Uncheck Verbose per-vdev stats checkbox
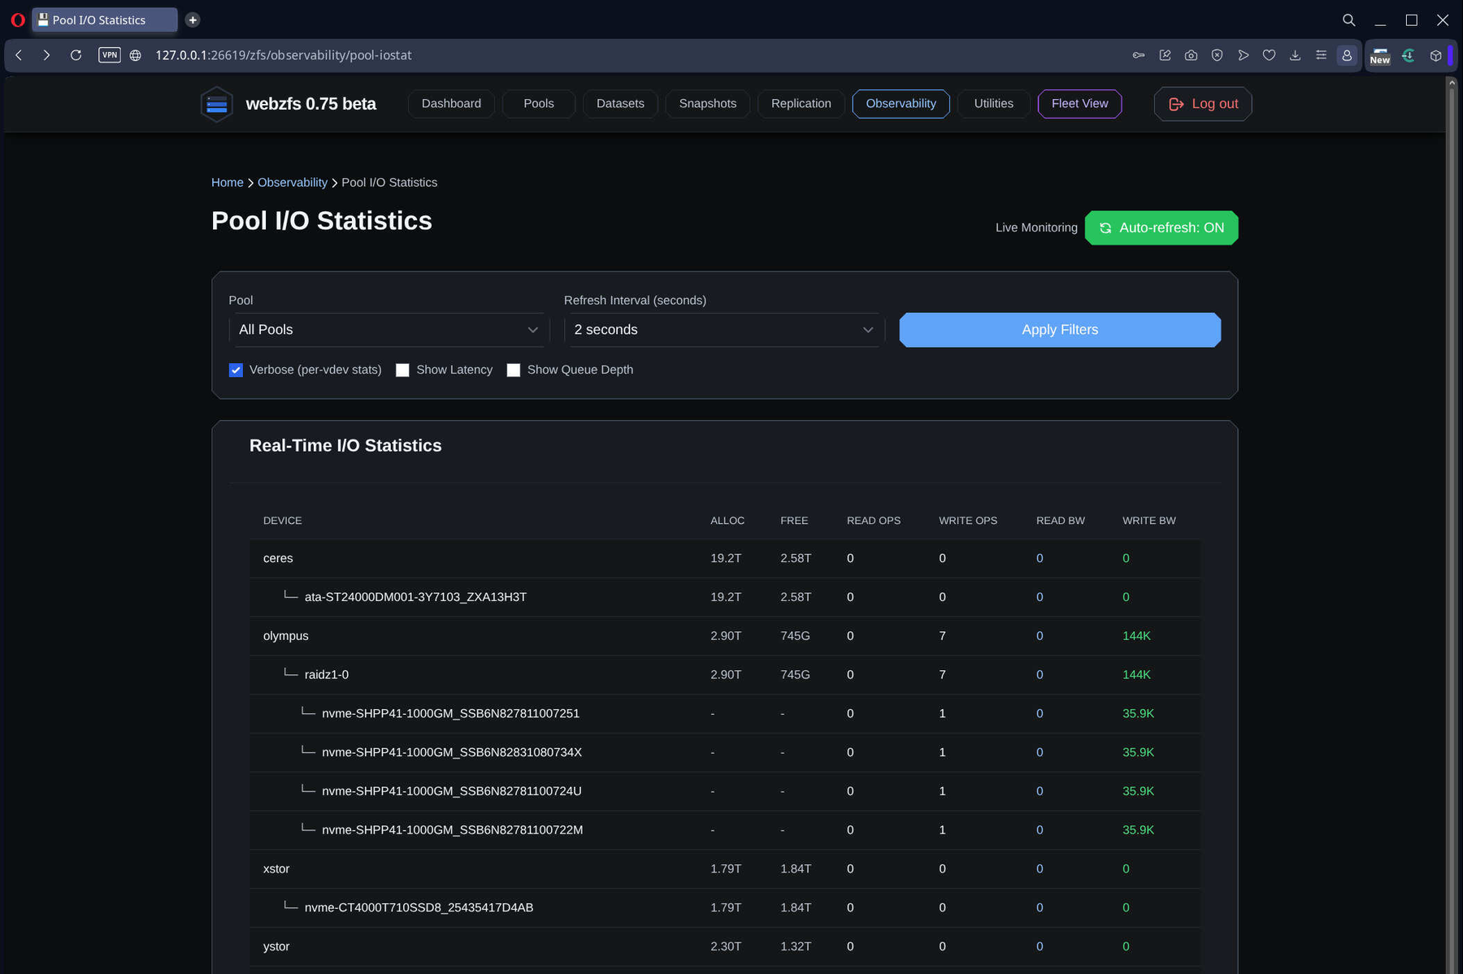 236,370
